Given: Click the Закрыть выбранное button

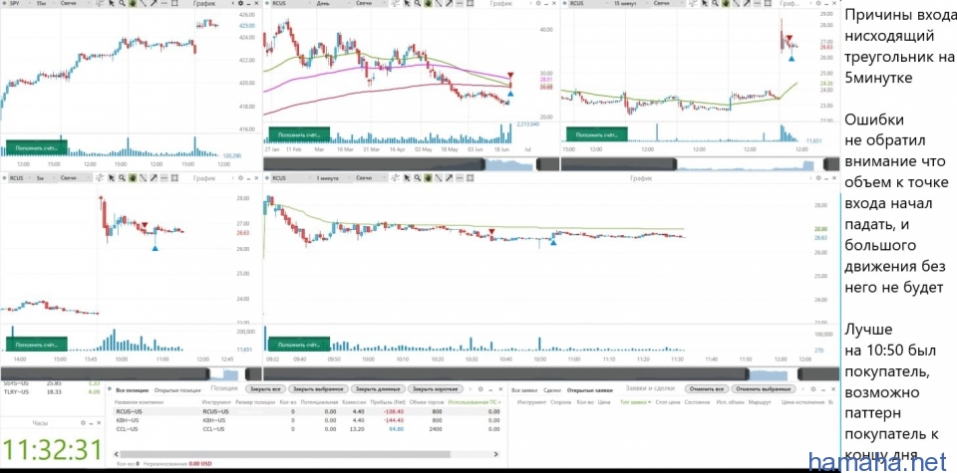Looking at the screenshot, I should pos(317,389).
